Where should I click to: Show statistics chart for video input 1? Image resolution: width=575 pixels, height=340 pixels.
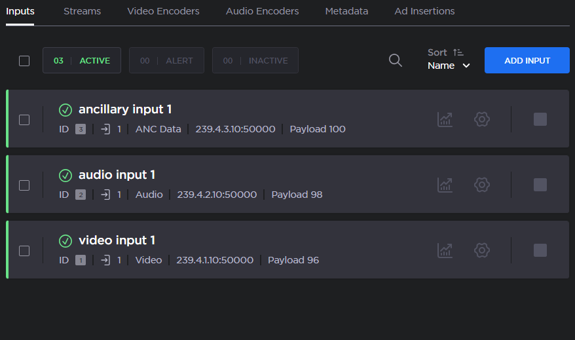click(x=445, y=250)
